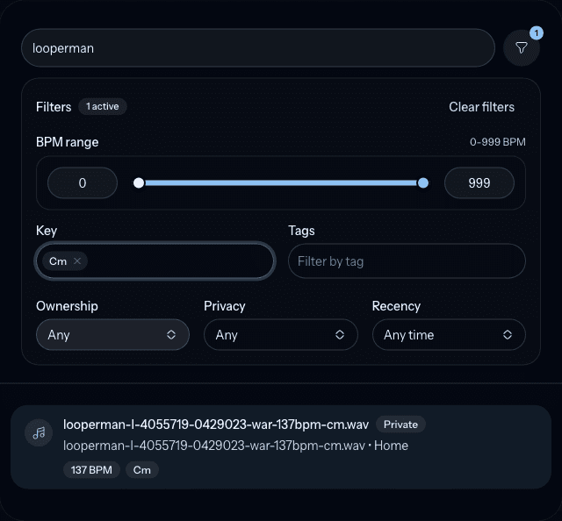Open the looperman war 137bpm result title
Viewport: 562px width, 521px height.
[216, 425]
